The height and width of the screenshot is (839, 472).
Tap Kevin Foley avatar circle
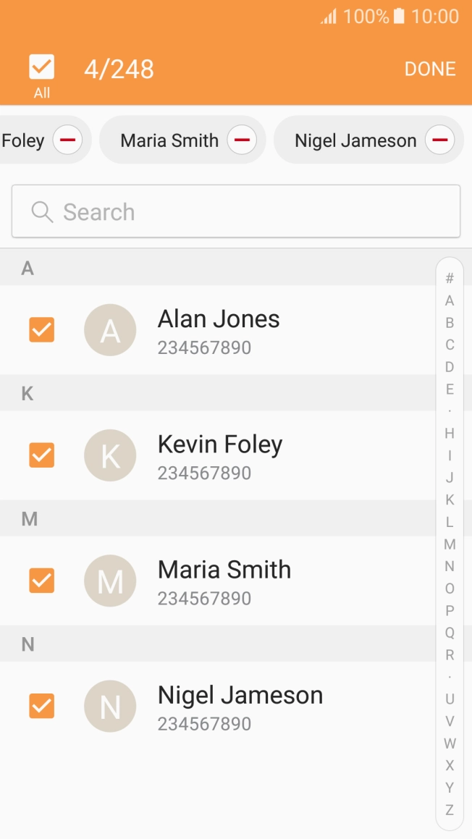pyautogui.click(x=110, y=455)
